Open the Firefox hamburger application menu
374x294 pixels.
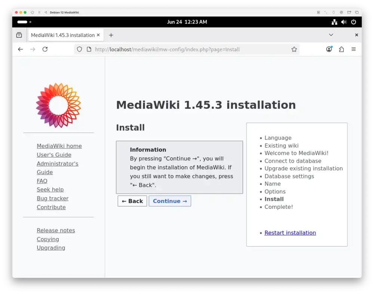click(353, 49)
